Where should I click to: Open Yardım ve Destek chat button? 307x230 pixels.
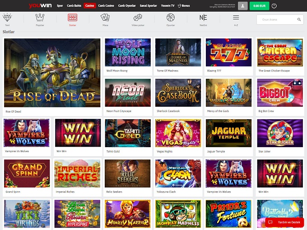pyautogui.click(x=284, y=222)
